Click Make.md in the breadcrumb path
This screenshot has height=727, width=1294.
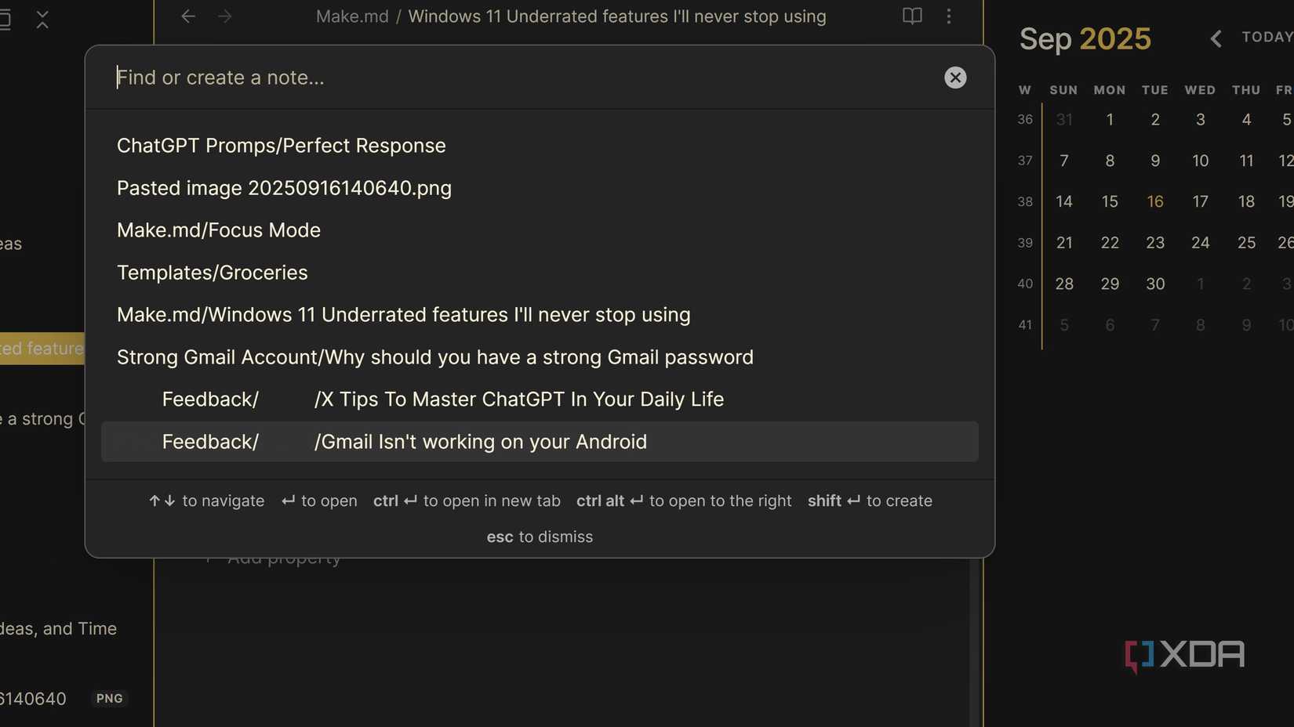[x=352, y=16]
